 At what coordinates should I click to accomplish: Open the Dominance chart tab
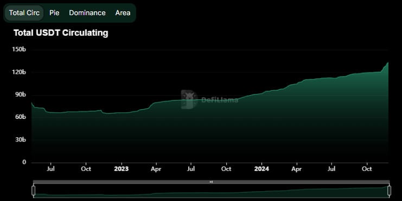(87, 13)
